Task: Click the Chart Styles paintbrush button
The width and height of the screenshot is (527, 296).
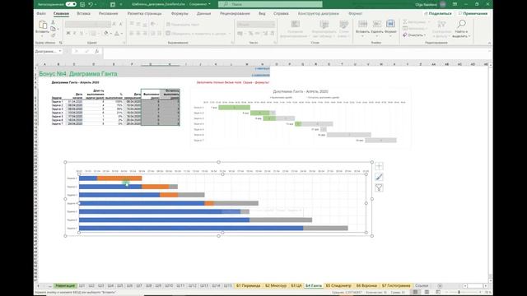Action: pos(379,177)
